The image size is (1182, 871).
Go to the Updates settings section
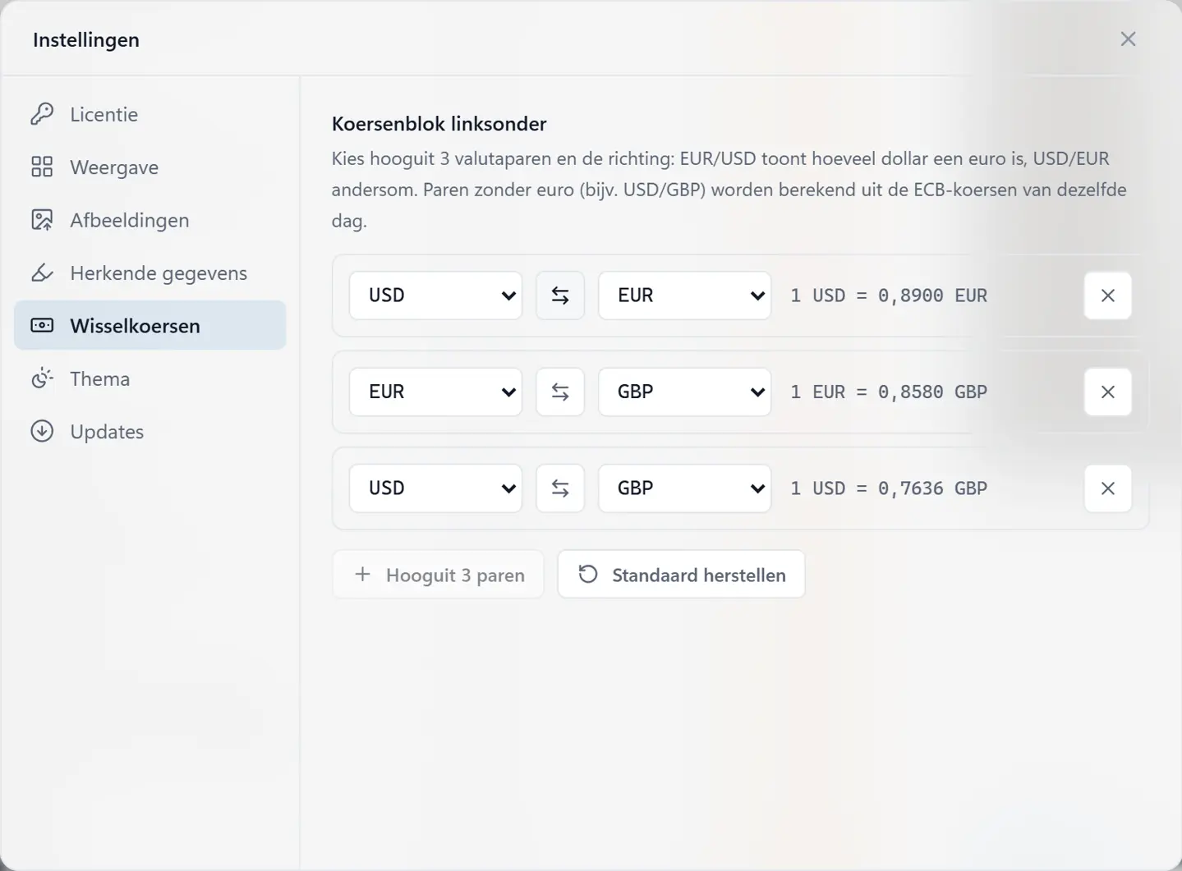[x=150, y=431]
